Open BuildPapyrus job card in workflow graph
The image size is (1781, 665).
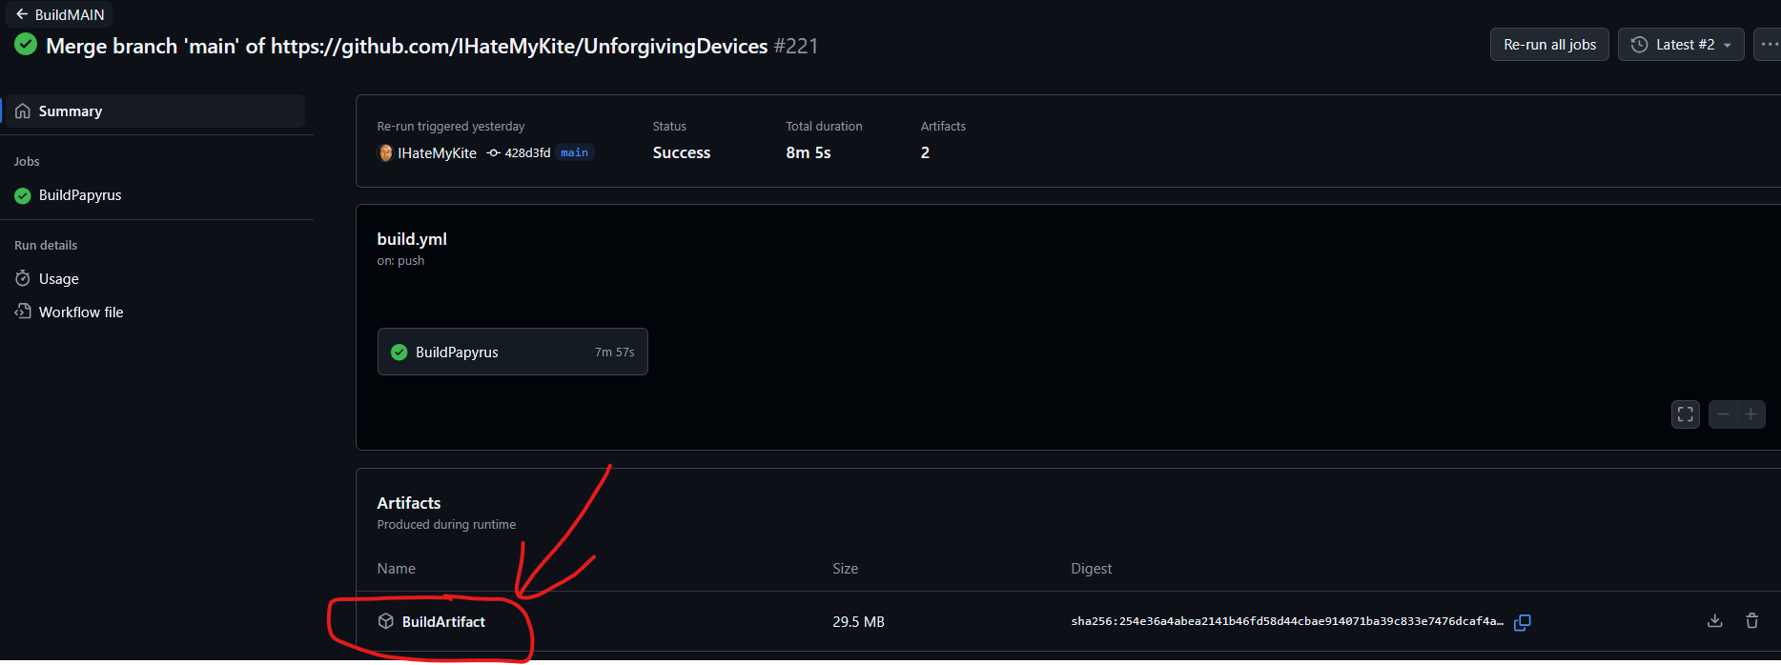point(513,352)
